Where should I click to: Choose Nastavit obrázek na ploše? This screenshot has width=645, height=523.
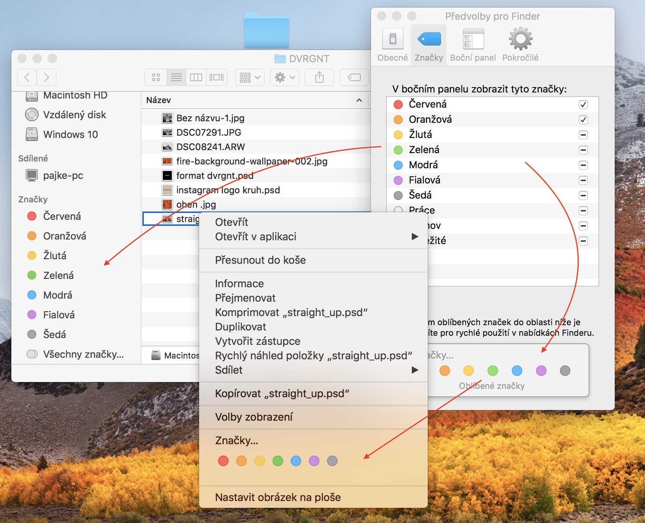coord(313,497)
